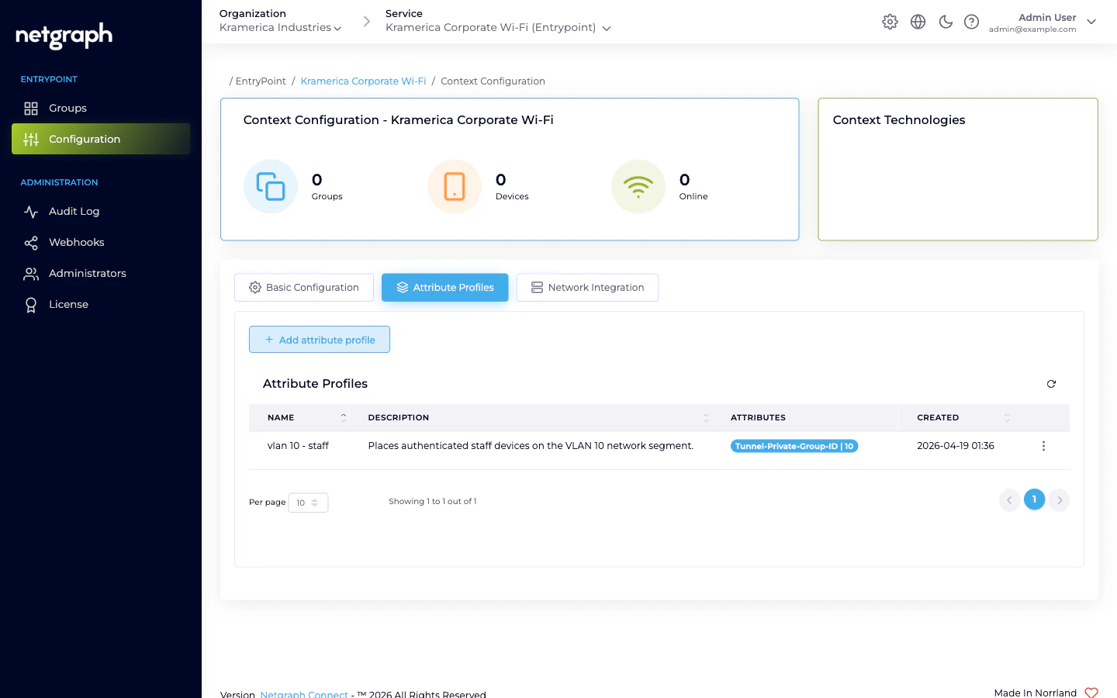The width and height of the screenshot is (1117, 698).
Task: Click the Devices count label
Action: [x=512, y=196]
